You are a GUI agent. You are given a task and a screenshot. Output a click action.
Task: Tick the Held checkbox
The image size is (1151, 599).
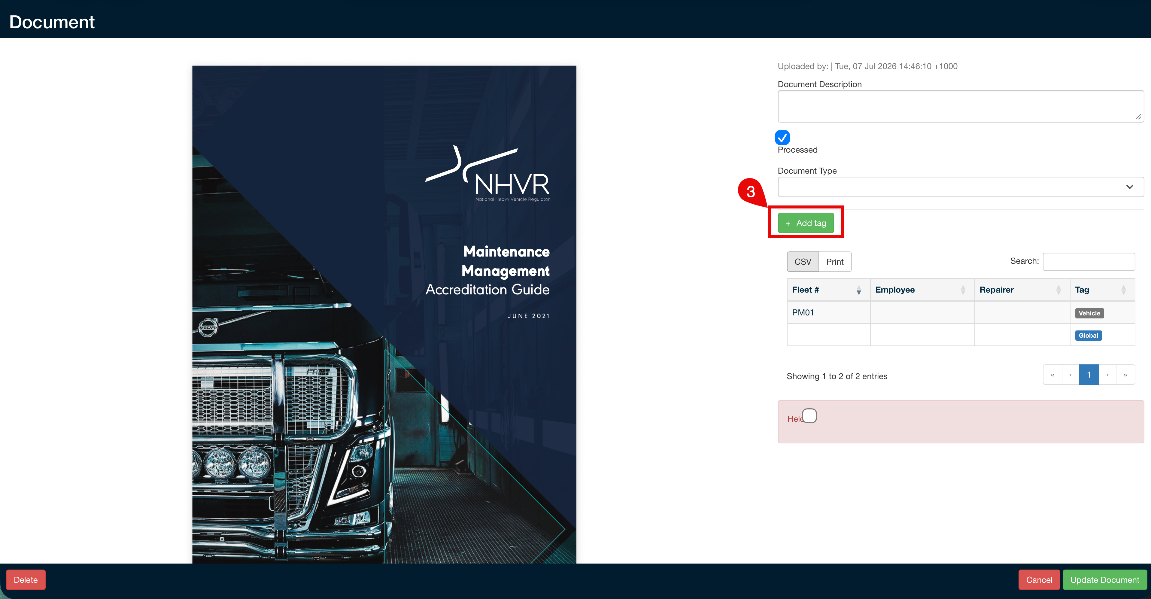click(809, 416)
